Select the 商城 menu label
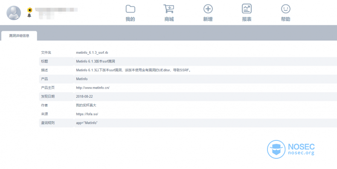The height and width of the screenshot is (169, 337). (169, 19)
